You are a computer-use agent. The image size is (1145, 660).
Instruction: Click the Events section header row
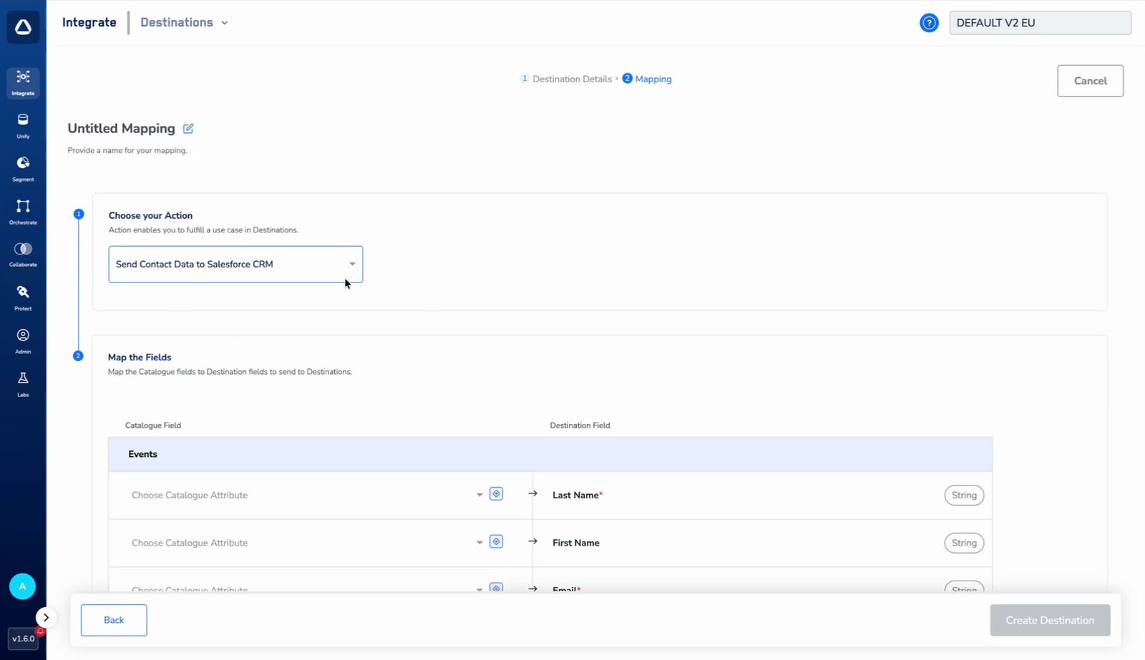pyautogui.click(x=550, y=454)
